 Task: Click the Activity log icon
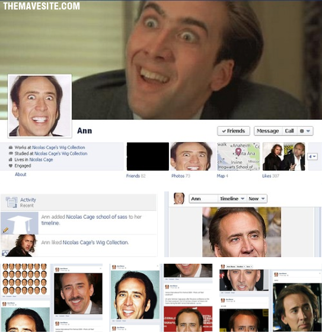12,202
